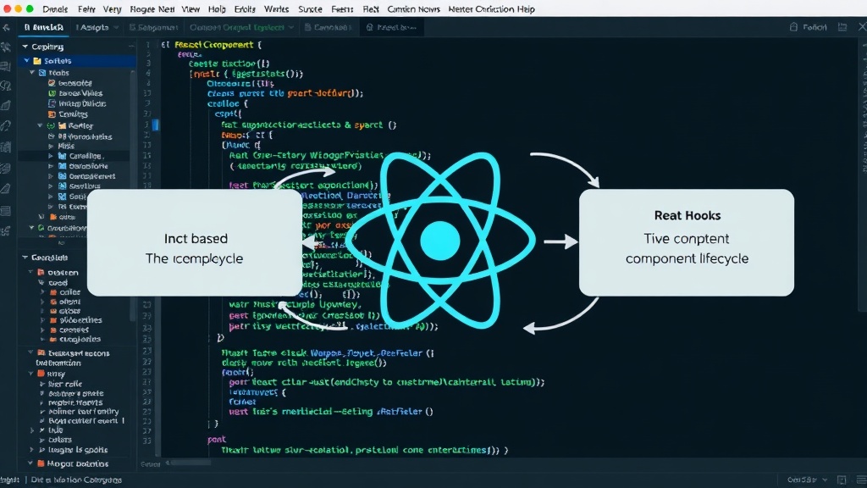Collapse the Sofiets folder arrow
The height and width of the screenshot is (488, 867).
pyautogui.click(x=26, y=61)
